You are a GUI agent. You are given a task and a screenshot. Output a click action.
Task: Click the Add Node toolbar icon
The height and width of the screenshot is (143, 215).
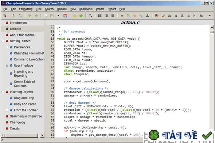(x=13, y=16)
